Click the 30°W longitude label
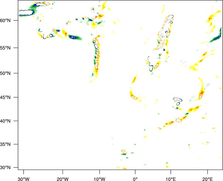223x181 pixels. 23,179
